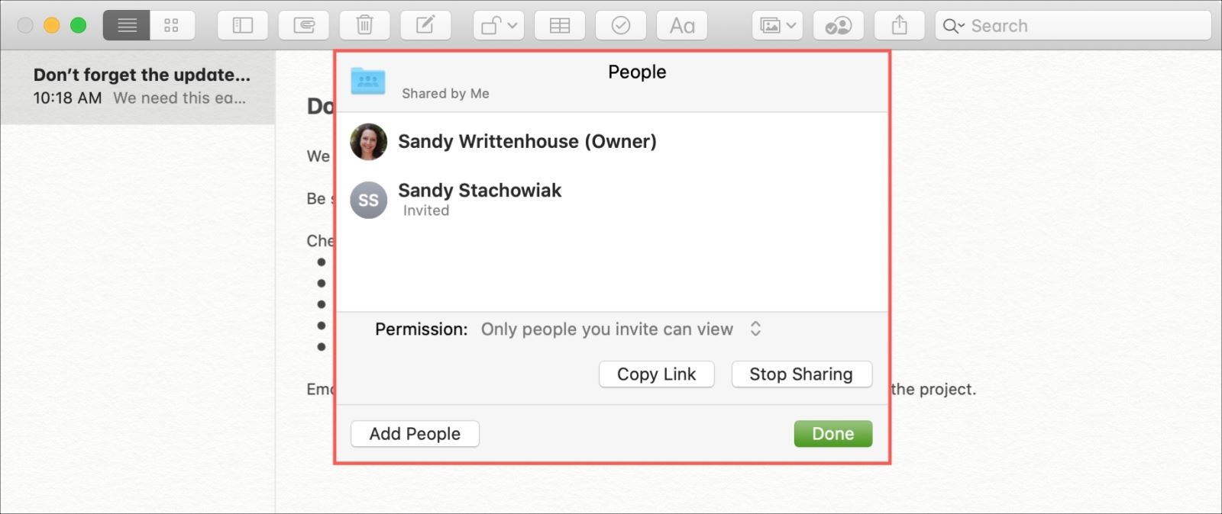Delete note with trash icon

click(364, 26)
